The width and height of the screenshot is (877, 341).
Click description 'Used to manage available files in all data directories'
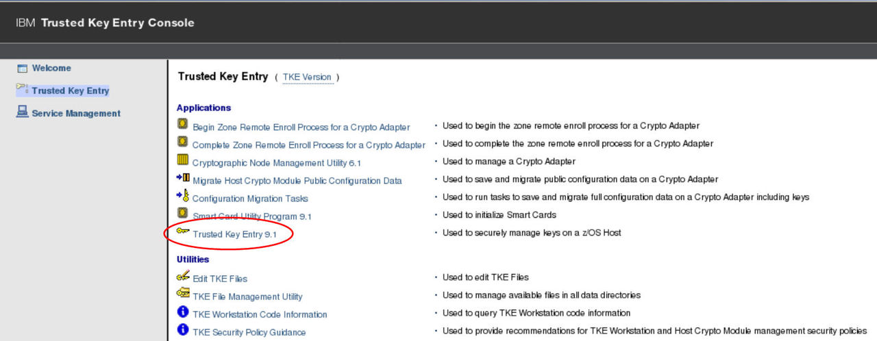[541, 295]
